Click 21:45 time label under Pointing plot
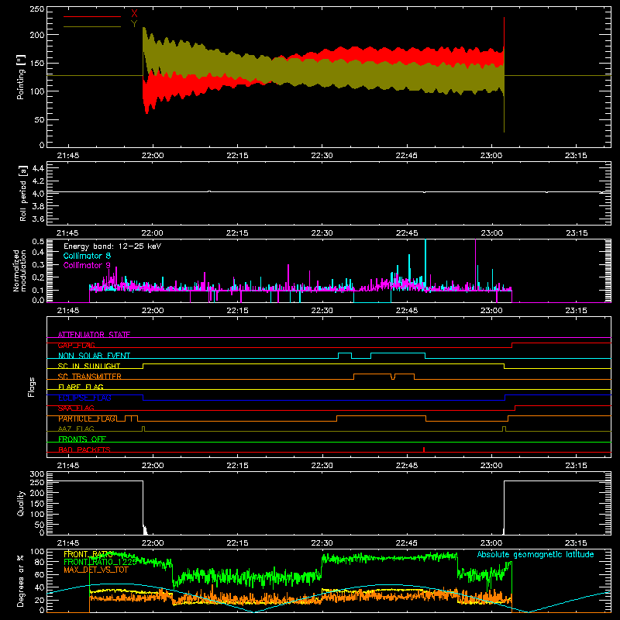 click(x=68, y=156)
